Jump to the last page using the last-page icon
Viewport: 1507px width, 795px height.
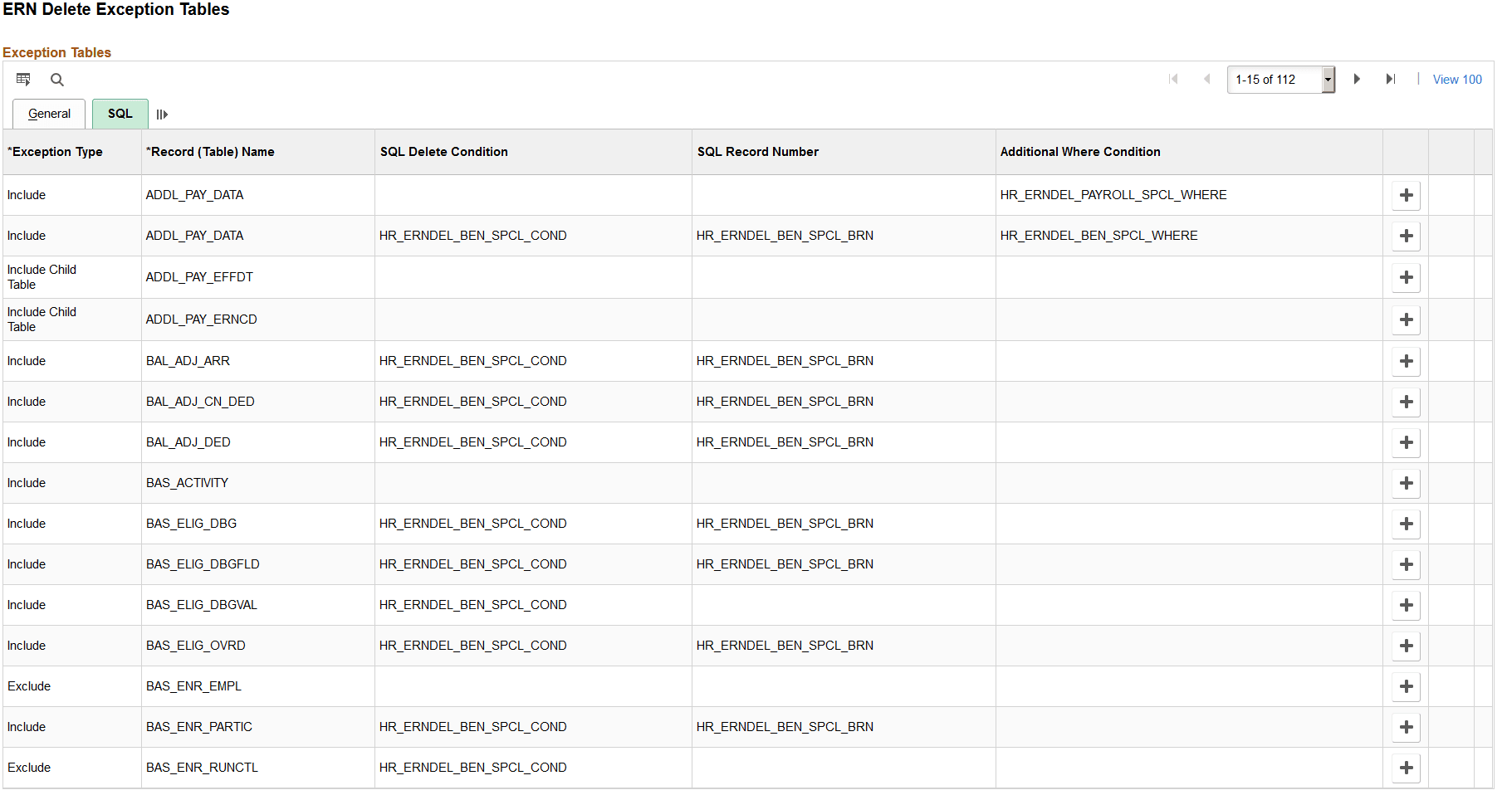coord(1392,79)
